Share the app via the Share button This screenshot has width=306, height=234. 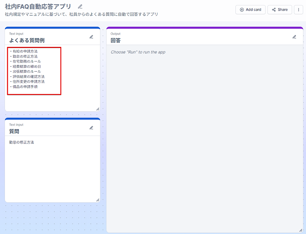pyautogui.click(x=279, y=9)
